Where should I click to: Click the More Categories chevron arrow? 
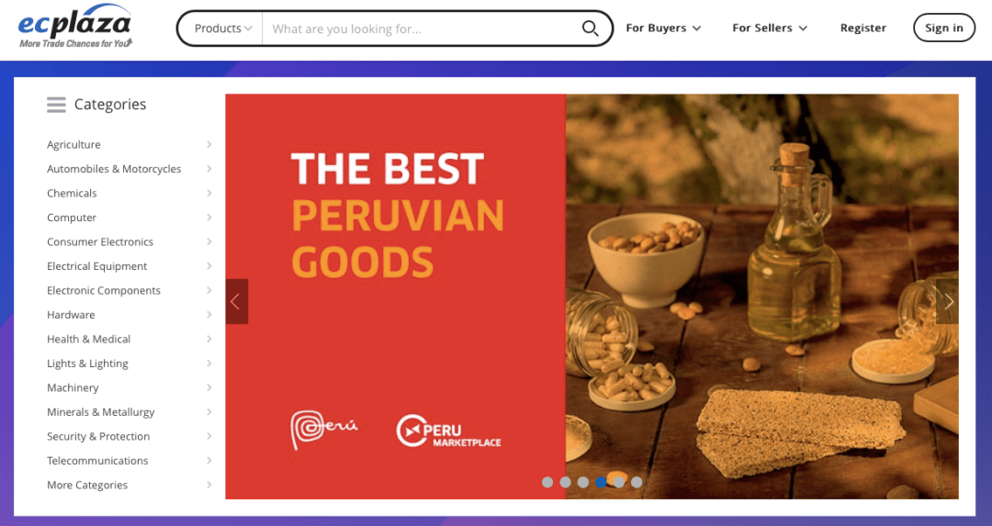[209, 485]
